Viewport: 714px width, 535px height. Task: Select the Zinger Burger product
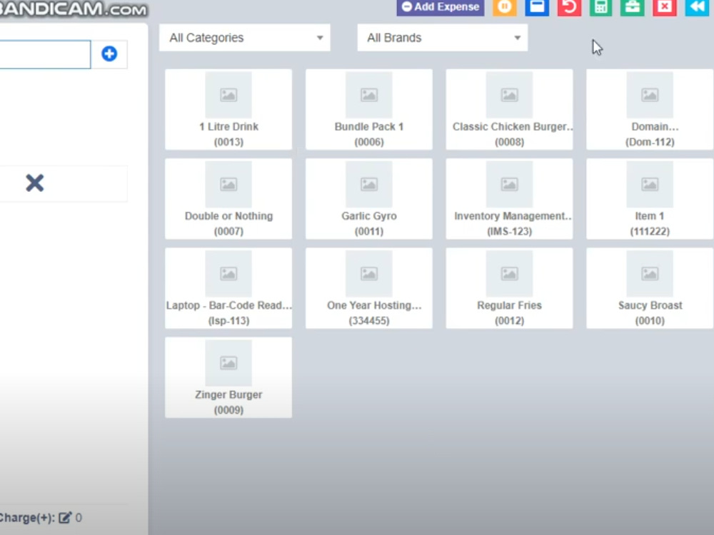[x=228, y=377]
